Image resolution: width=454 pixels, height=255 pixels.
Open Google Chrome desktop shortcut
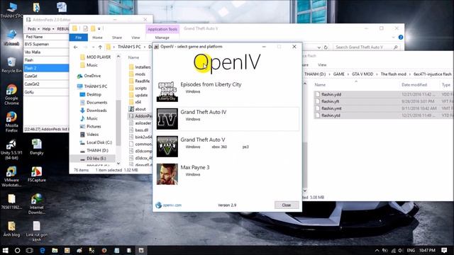point(11,94)
